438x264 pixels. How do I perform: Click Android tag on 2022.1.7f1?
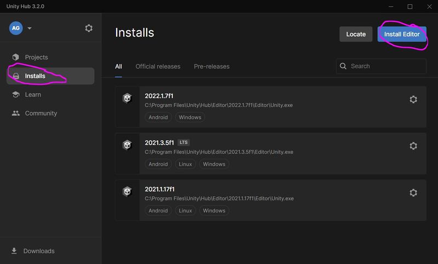pos(158,117)
